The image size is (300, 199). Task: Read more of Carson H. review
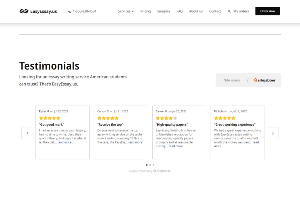click(x=176, y=146)
